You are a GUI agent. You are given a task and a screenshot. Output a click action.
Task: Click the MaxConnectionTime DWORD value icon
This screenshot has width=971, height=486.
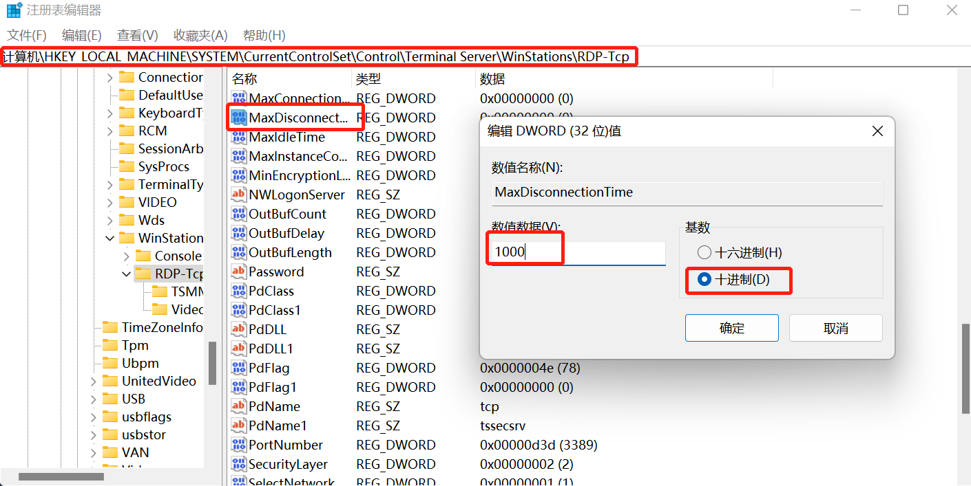click(238, 98)
